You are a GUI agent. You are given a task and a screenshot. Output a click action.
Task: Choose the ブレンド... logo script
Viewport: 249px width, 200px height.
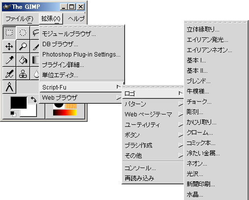[x=216, y=81]
